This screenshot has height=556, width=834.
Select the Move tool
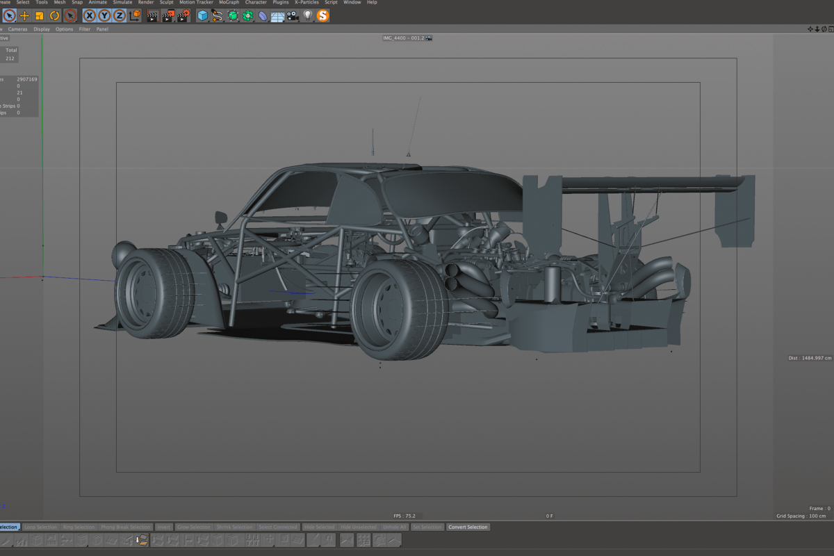(24, 15)
